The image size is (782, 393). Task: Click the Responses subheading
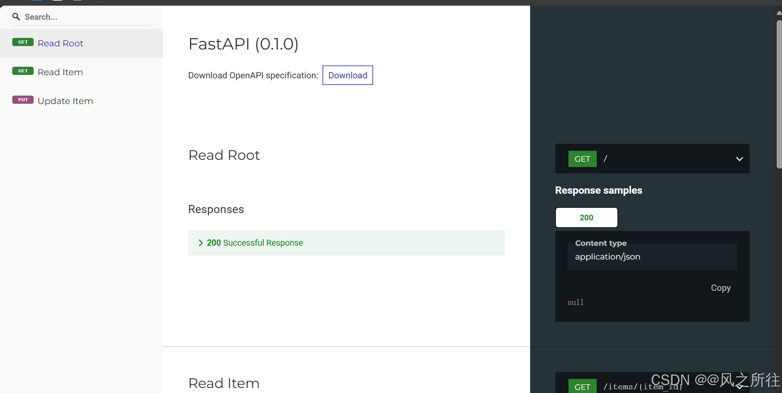216,209
